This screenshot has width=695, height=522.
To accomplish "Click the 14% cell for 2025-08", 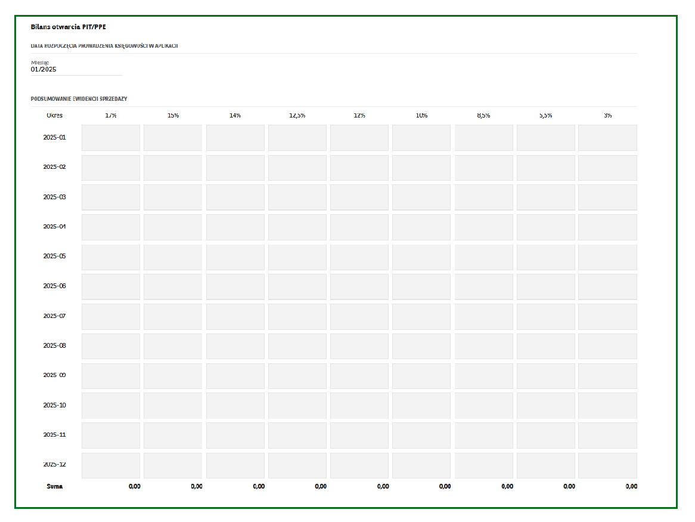I will [x=235, y=347].
